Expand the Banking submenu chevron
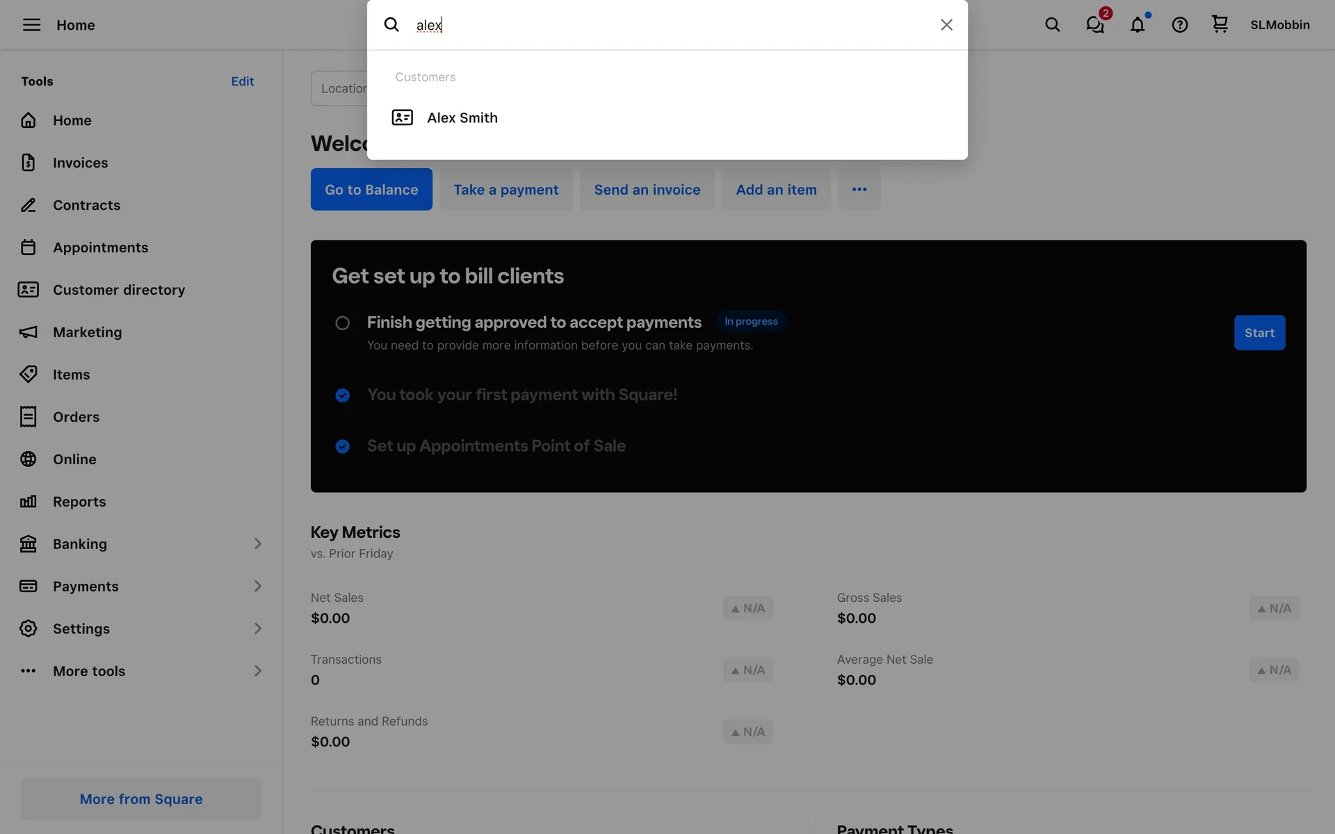Viewport: 1335px width, 834px height. 257,544
